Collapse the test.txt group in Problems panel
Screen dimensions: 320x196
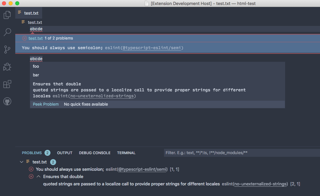22,162
